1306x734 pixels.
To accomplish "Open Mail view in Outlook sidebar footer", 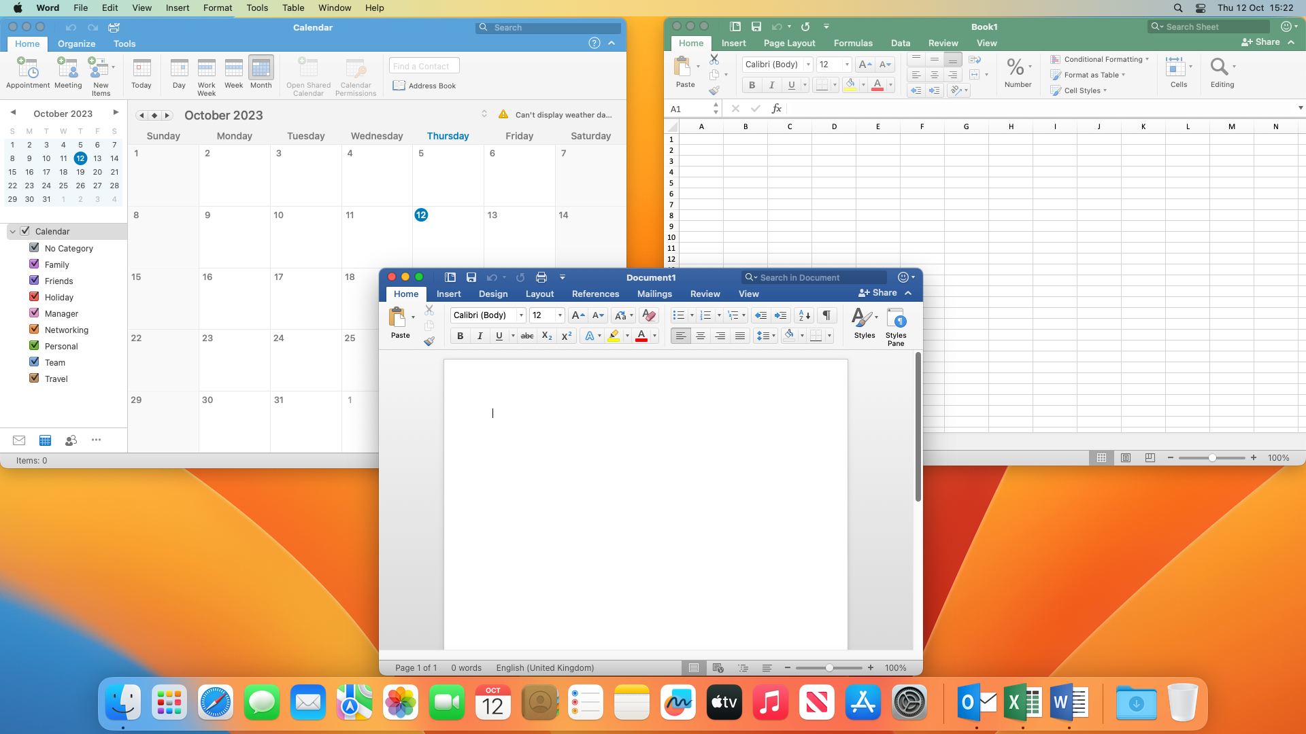I will tap(19, 440).
